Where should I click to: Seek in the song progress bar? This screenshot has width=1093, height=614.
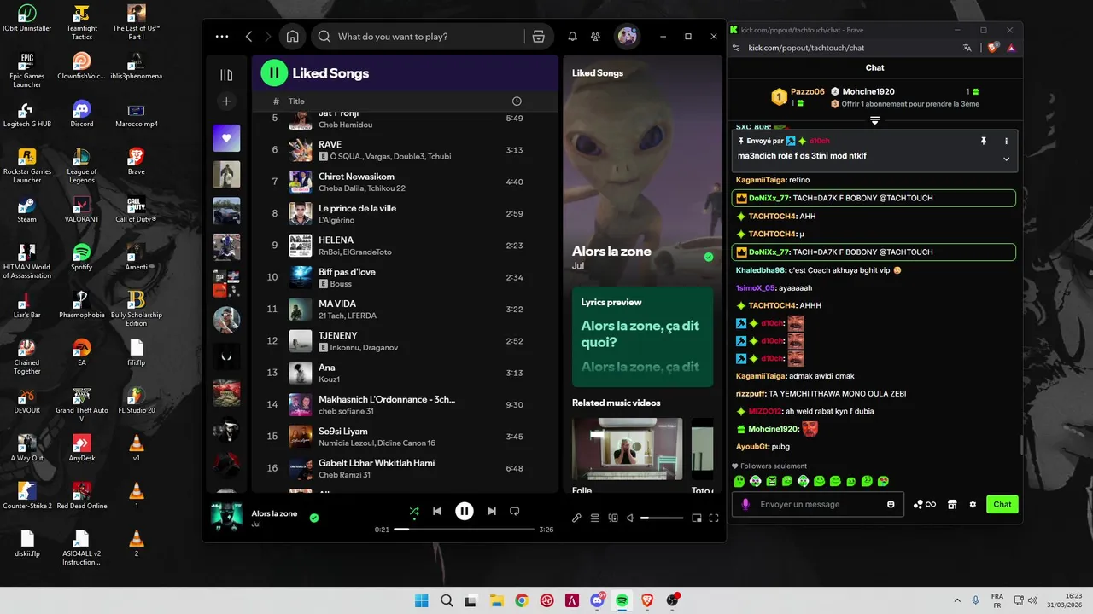(464, 530)
